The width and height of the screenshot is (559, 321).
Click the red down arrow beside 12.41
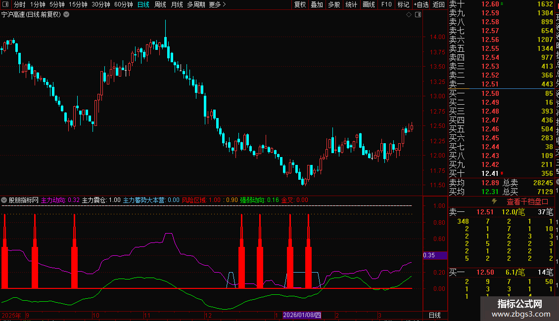(502, 173)
